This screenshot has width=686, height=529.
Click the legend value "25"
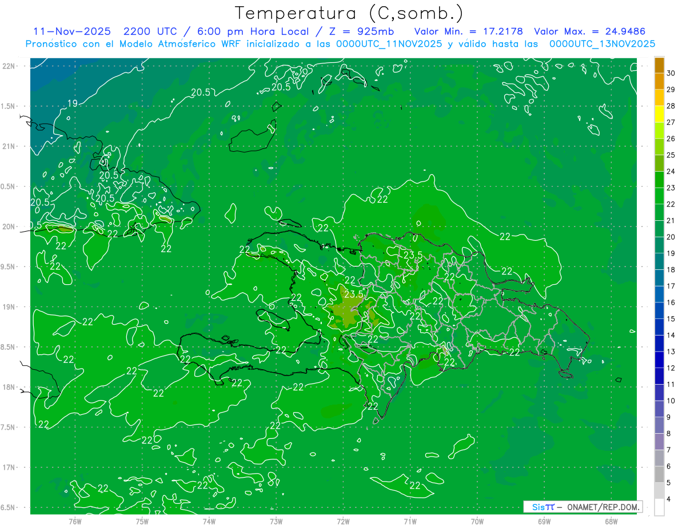[671, 155]
